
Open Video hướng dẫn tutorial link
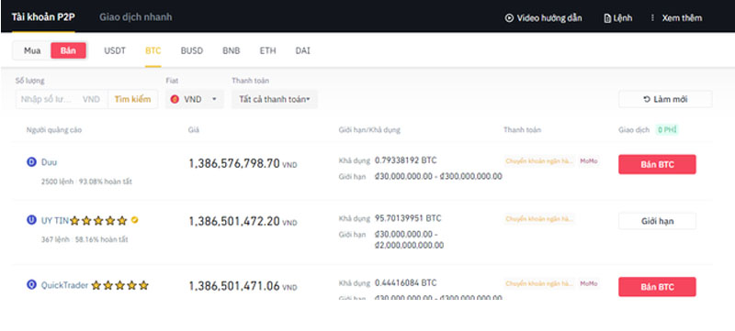click(543, 18)
